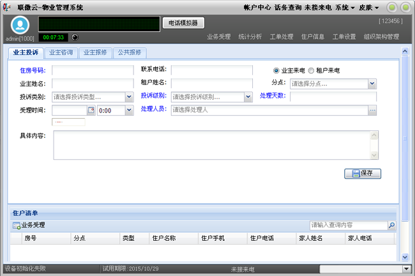The width and height of the screenshot is (415, 276).
Task: Click the 住房号码 label link
Action: coord(33,70)
